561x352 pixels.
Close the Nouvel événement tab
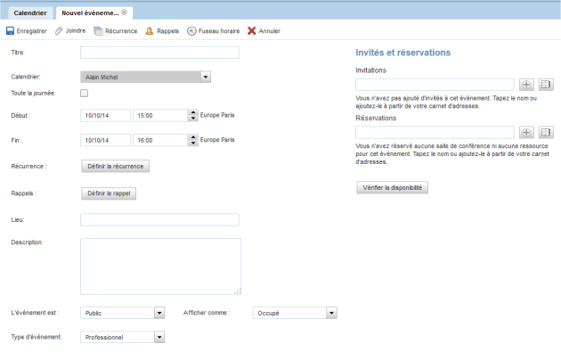(x=124, y=12)
